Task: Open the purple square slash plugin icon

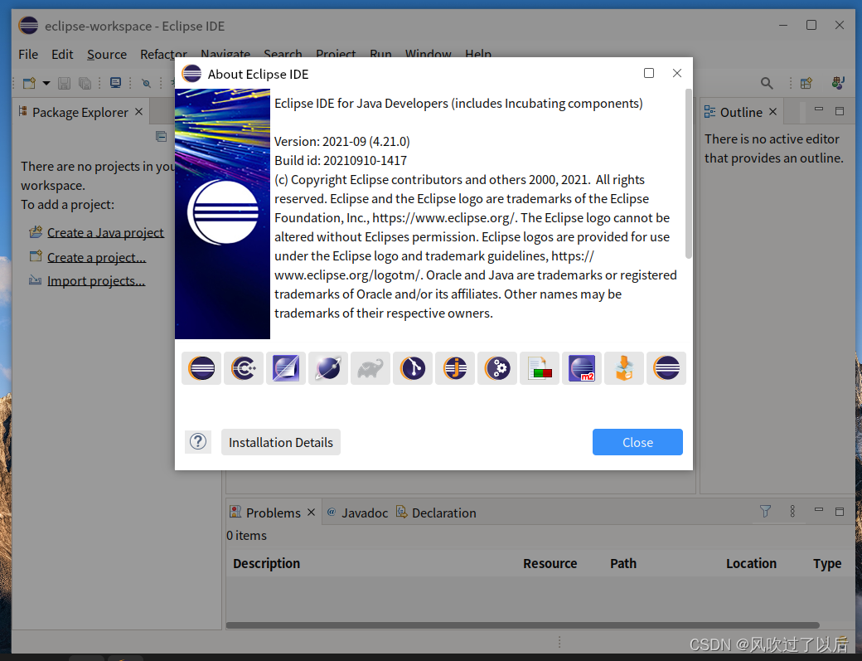Action: click(286, 368)
